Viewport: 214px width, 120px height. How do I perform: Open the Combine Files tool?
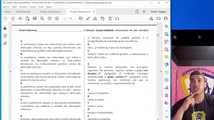point(167,64)
